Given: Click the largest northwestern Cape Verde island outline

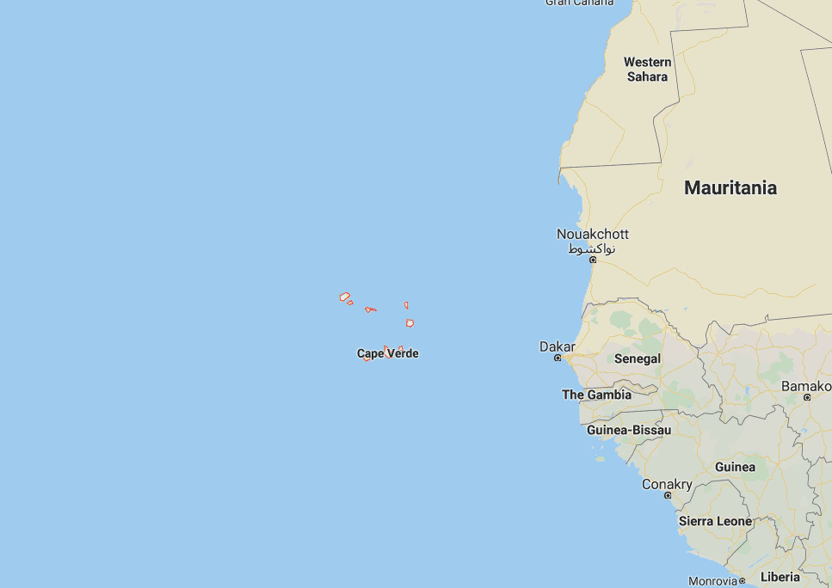Looking at the screenshot, I should pyautogui.click(x=345, y=297).
